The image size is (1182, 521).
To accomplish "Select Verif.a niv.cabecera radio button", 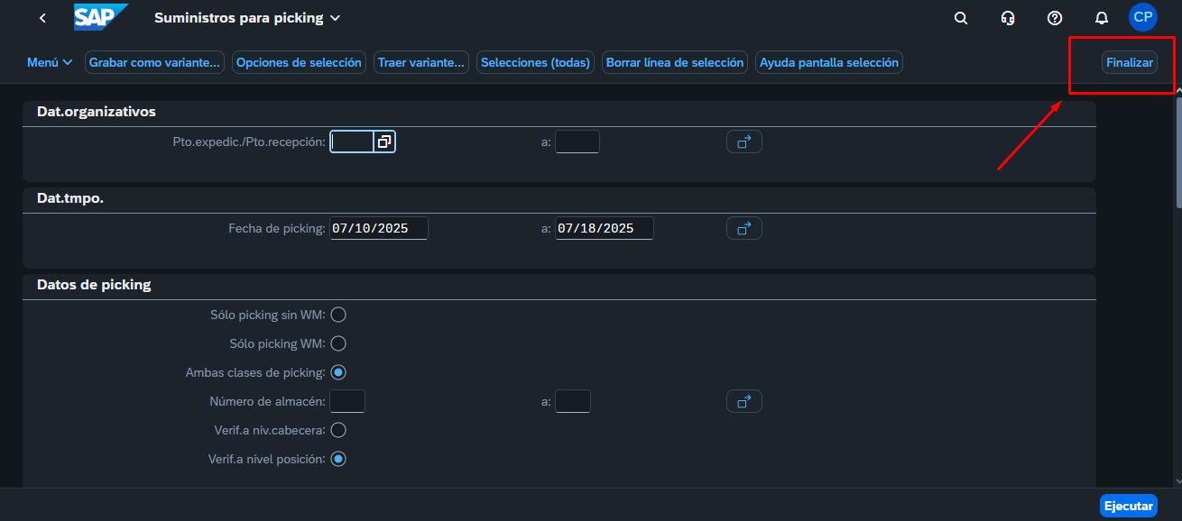I will pos(338,430).
